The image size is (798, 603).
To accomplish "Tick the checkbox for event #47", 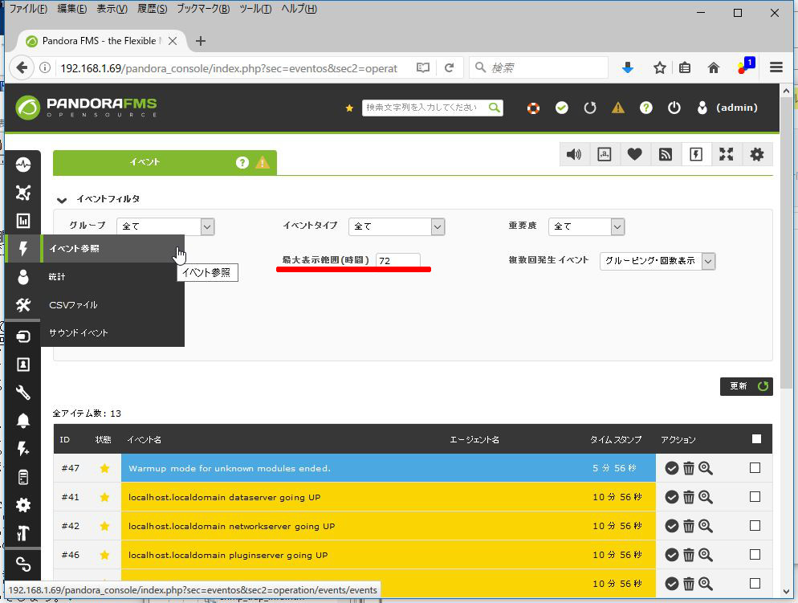I will (755, 467).
